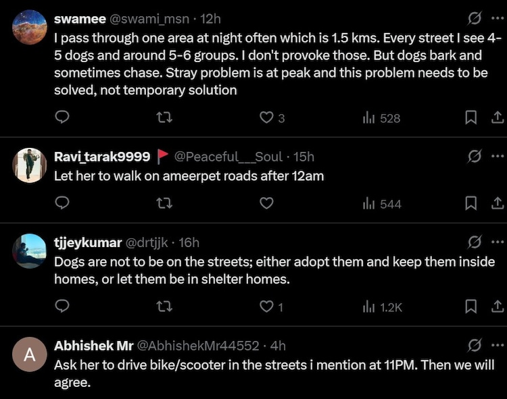Open Grok icon on Ravi_tarak9999's tweet
The image size is (507, 399).
click(475, 157)
